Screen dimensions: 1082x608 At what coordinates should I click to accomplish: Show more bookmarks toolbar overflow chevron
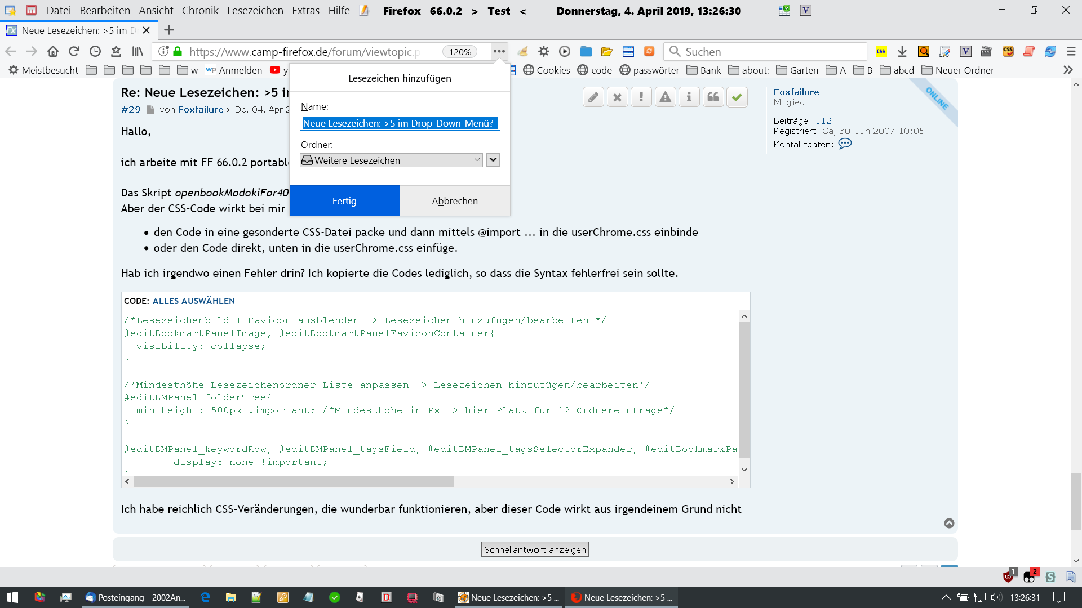[x=1068, y=70]
